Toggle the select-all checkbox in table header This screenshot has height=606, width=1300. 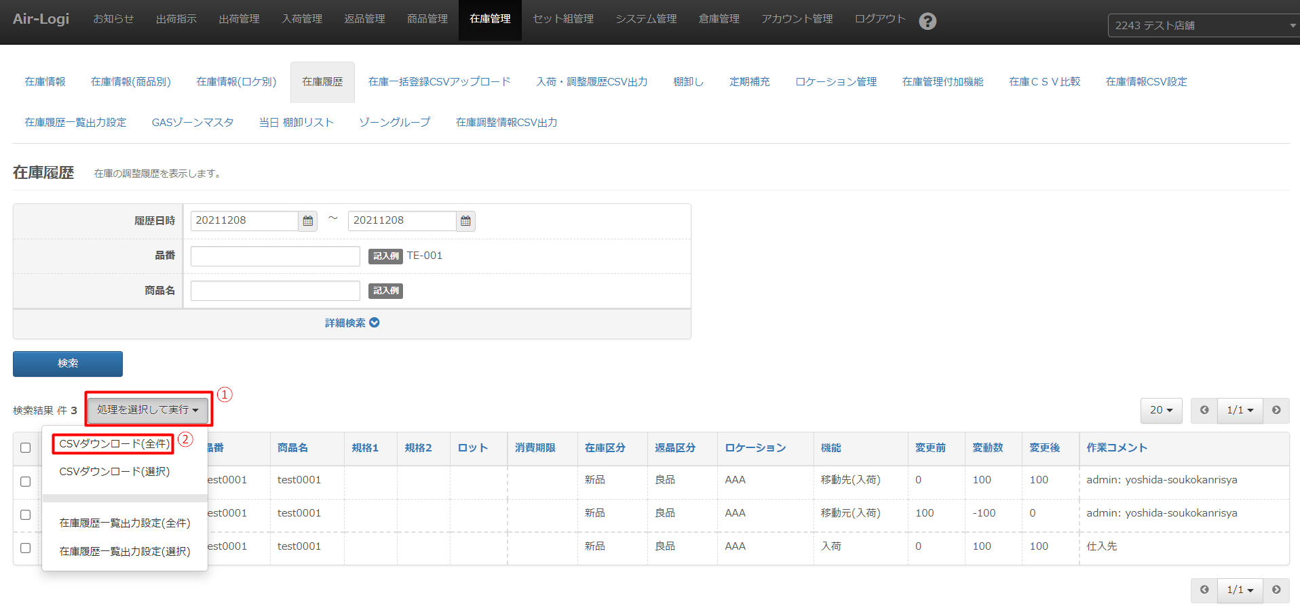[x=26, y=448]
